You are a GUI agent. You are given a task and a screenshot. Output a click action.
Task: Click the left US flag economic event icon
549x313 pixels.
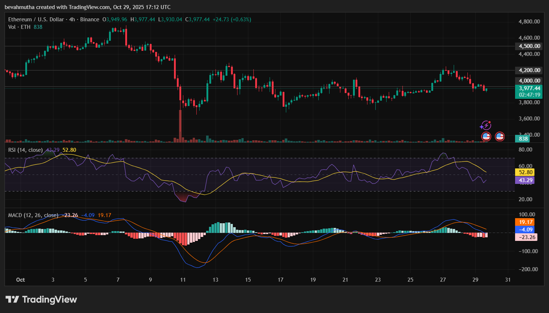point(486,136)
